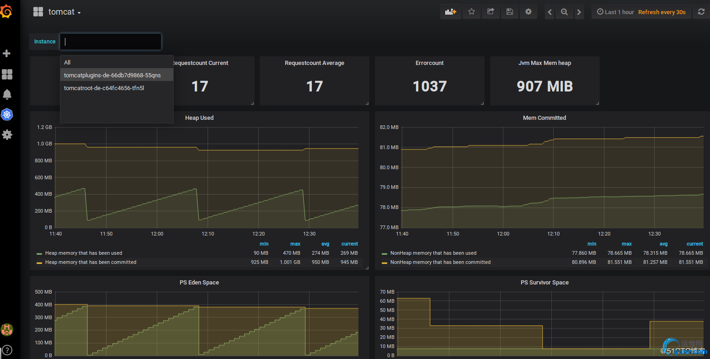
Task: Click the Add panel toolbar icon
Action: [451, 12]
